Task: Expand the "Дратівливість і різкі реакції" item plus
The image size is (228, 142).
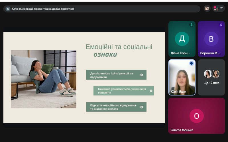Action: click(142, 75)
